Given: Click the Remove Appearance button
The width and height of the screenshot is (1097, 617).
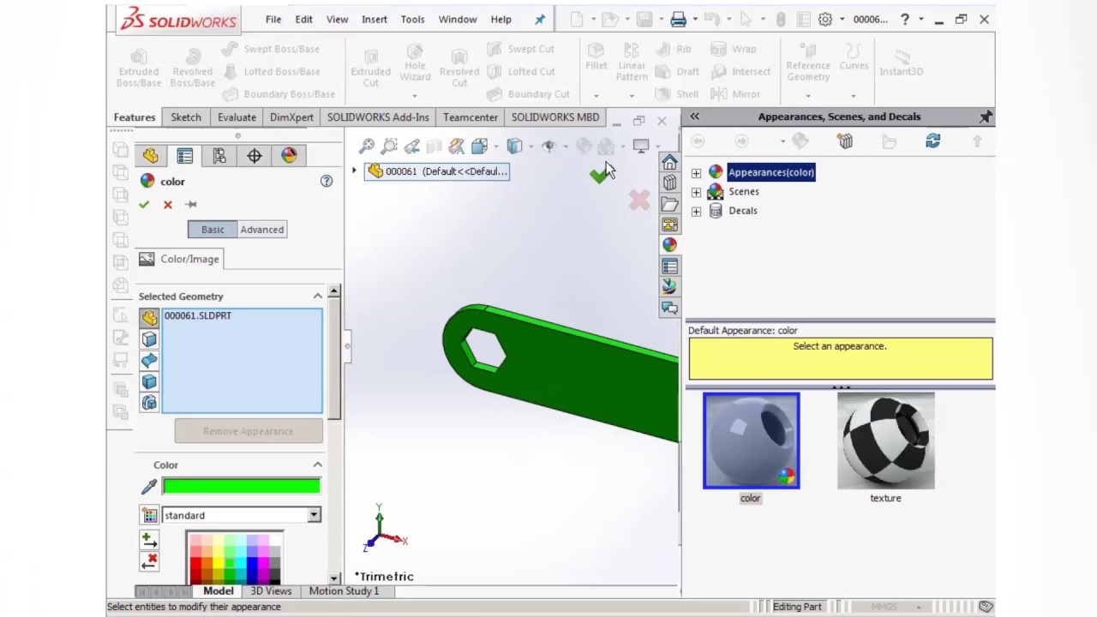Looking at the screenshot, I should (x=249, y=431).
